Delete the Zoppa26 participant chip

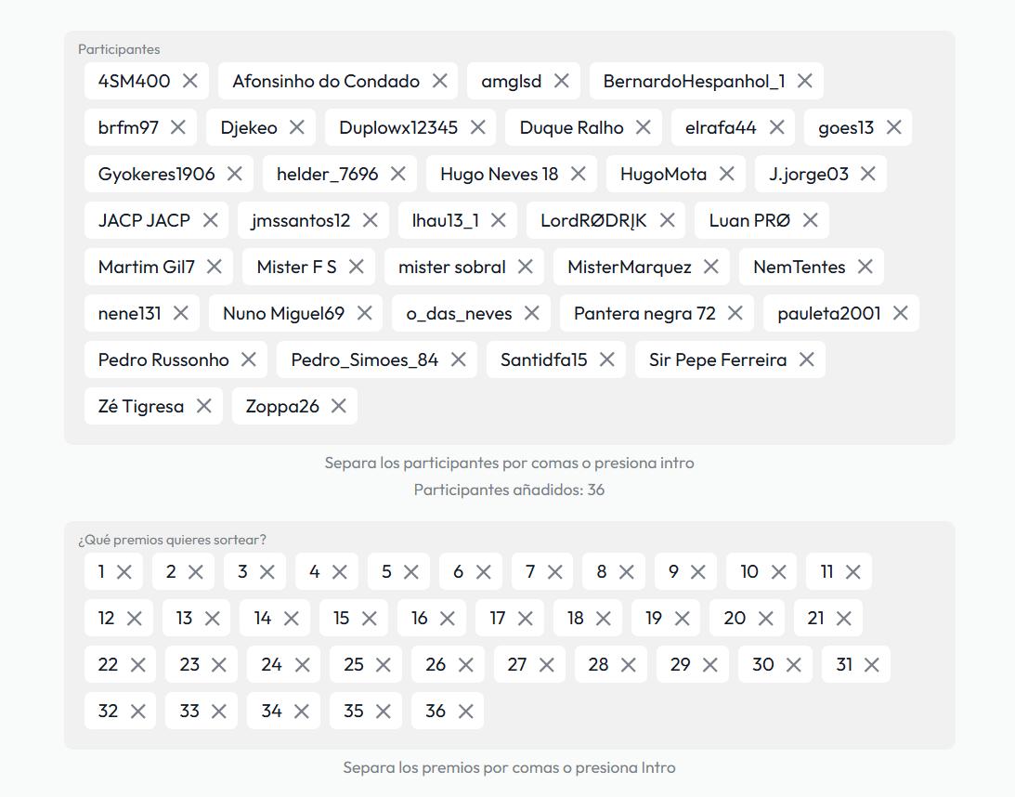338,406
